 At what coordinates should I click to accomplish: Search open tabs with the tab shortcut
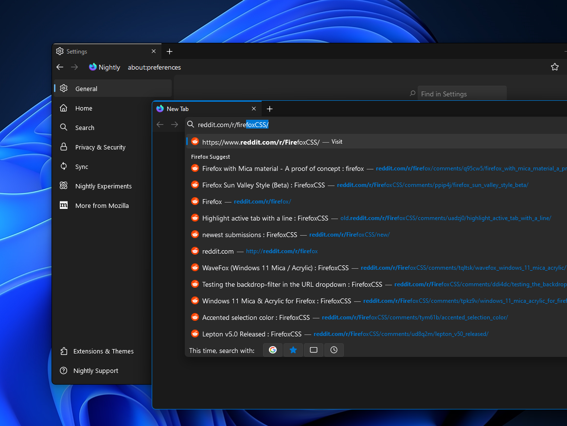pos(313,350)
